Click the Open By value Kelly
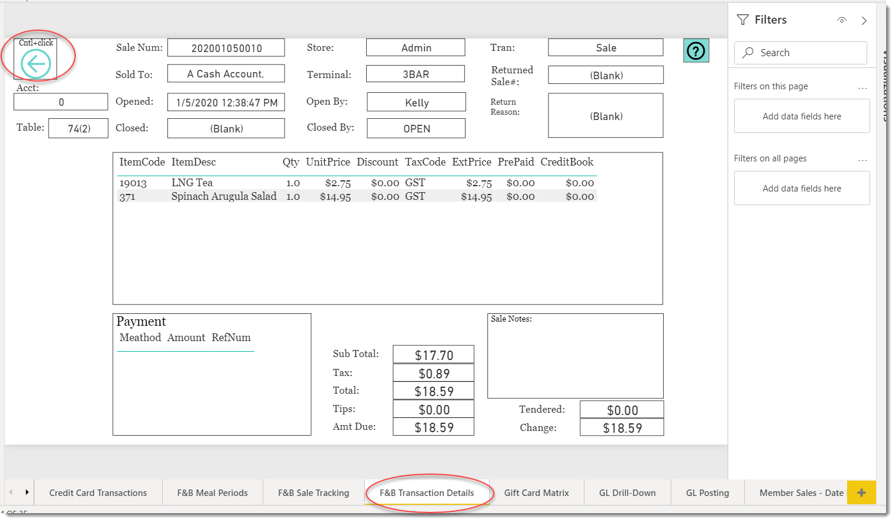The width and height of the screenshot is (895, 522). (x=416, y=102)
